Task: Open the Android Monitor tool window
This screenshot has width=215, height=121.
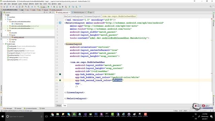Action: point(30,108)
